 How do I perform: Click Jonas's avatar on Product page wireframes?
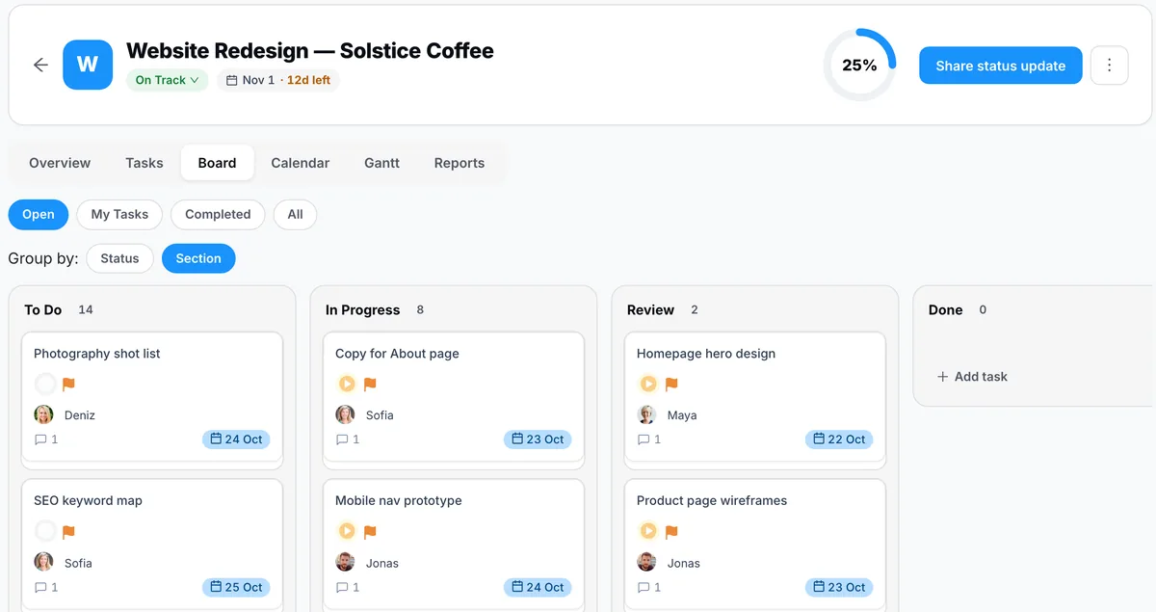(646, 562)
